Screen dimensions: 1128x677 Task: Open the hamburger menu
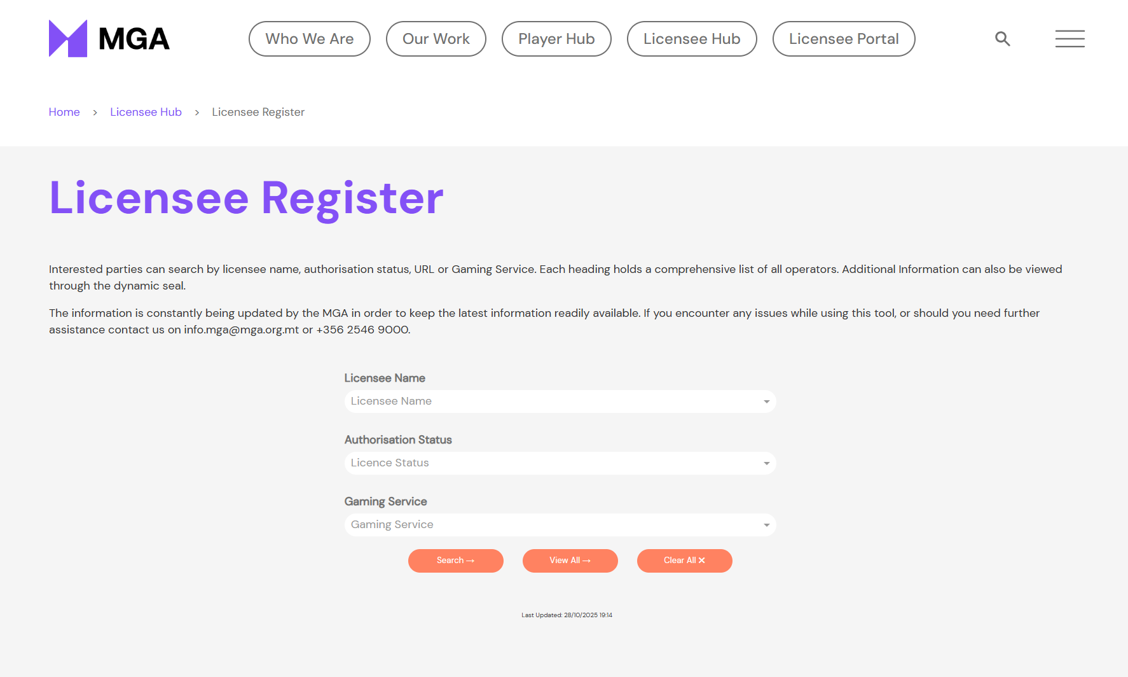pos(1070,39)
